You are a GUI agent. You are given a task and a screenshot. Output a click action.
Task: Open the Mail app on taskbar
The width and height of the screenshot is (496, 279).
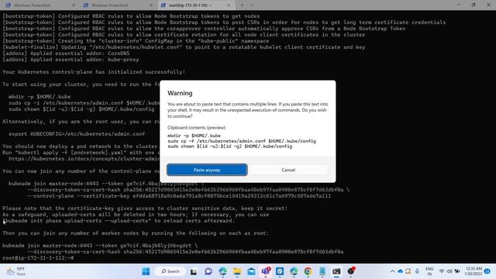(x=251, y=271)
